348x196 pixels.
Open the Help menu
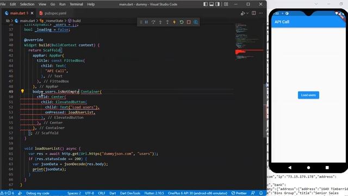pos(91,4)
